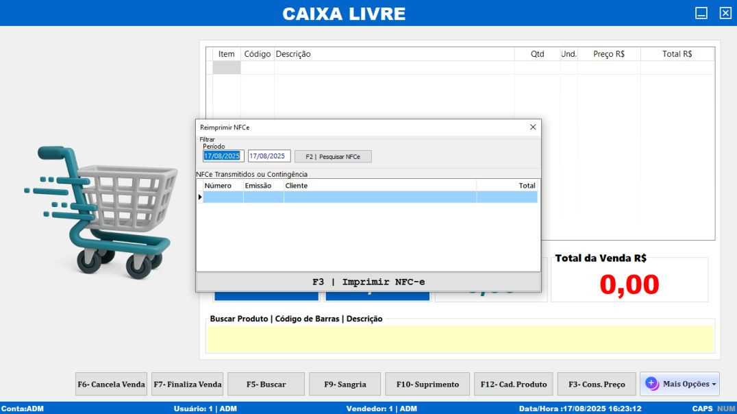
Task: Select the highlighted first NFCe row
Action: tap(370, 197)
